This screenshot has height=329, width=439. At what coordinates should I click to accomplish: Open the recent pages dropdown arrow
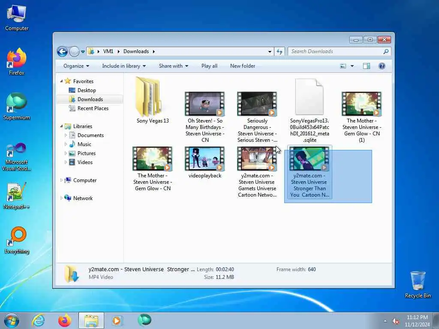(x=83, y=52)
